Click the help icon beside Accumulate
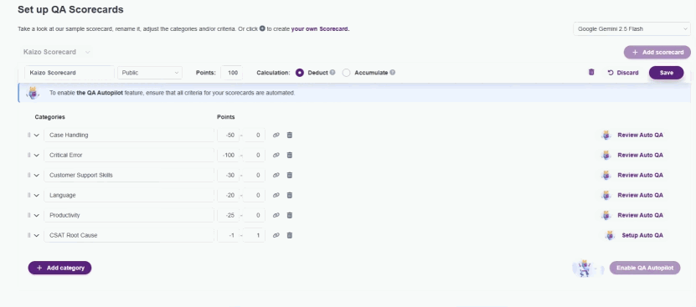The height and width of the screenshot is (307, 696). point(392,72)
